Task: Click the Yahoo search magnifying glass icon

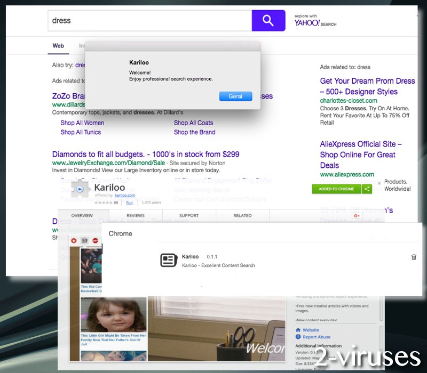Action: pyautogui.click(x=268, y=20)
